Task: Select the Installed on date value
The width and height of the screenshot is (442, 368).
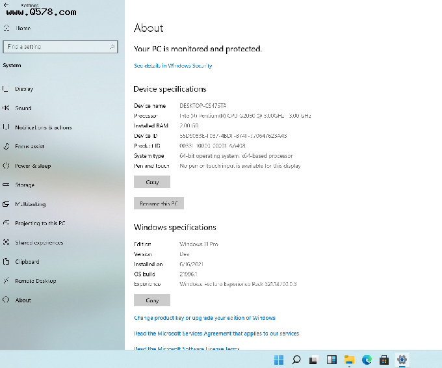Action: pyautogui.click(x=191, y=264)
